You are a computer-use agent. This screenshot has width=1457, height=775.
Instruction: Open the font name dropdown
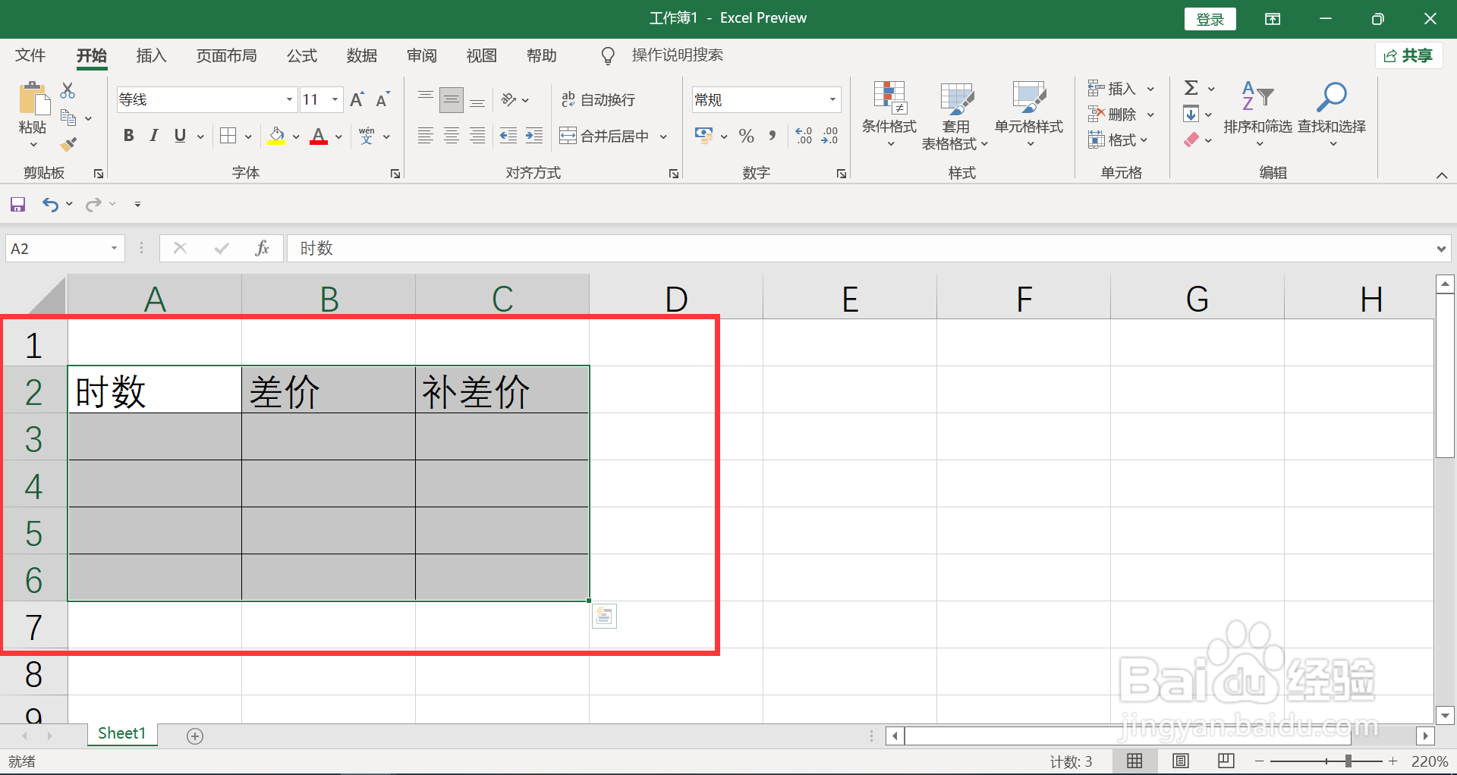289,99
